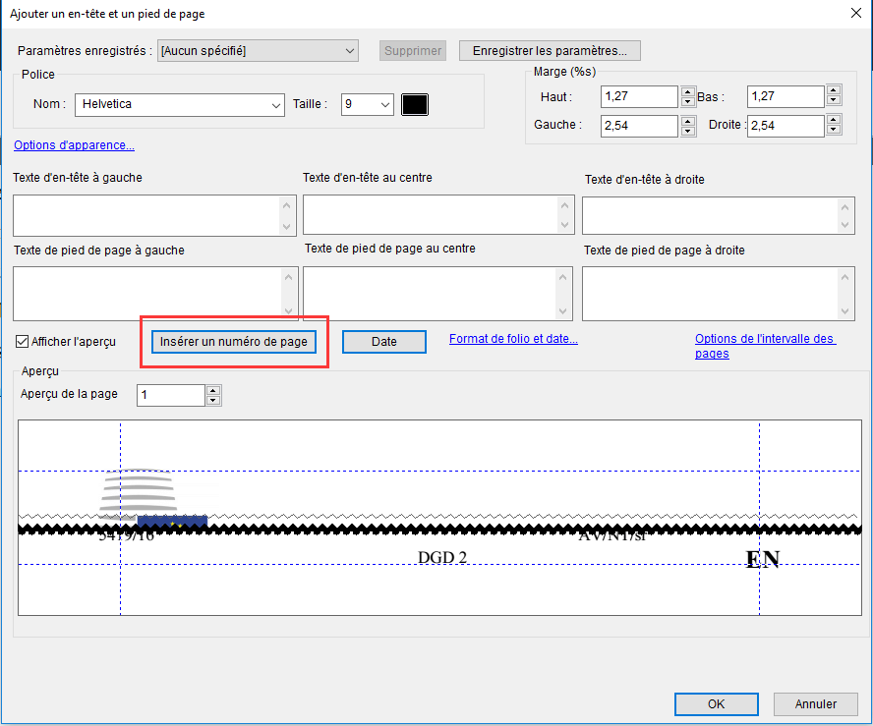873x726 pixels.
Task: Decrease the Droite margin with down arrow
Action: point(834,131)
